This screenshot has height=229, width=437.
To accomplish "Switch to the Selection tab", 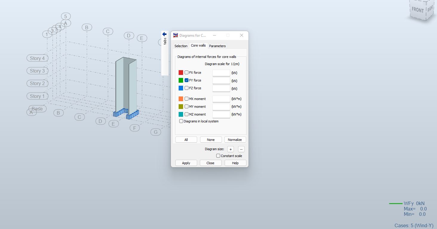I will tap(180, 46).
